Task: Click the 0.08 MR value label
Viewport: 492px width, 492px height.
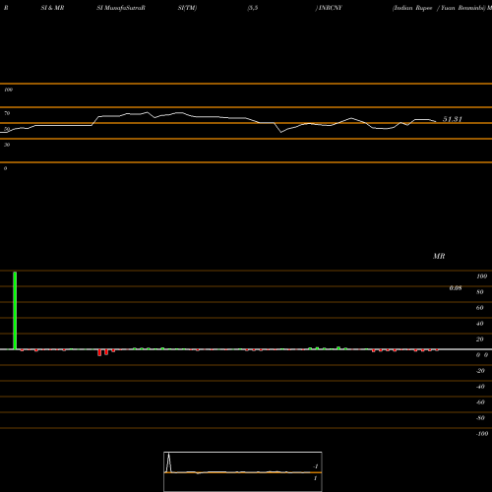Action: [456, 288]
